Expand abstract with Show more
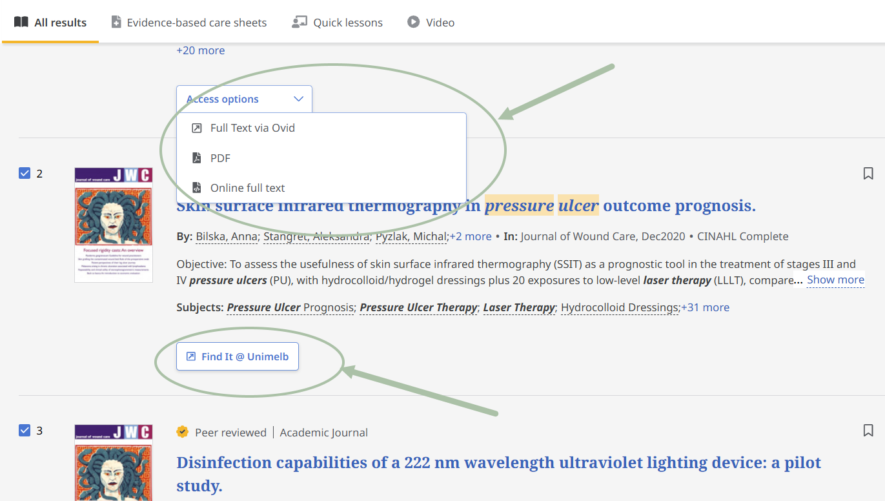Image resolution: width=885 pixels, height=501 pixels. [835, 280]
